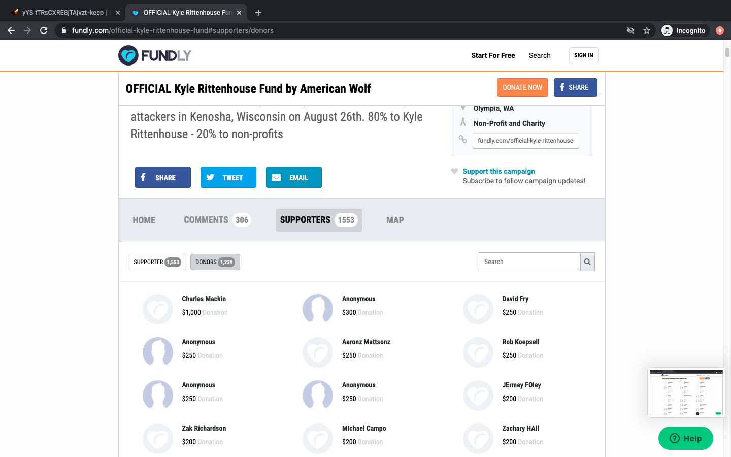Click the screenshot preview thumbnail
This screenshot has width=731, height=457.
tap(686, 393)
